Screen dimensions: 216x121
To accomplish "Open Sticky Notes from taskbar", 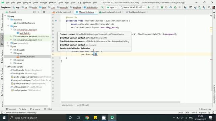I will point(95,118).
